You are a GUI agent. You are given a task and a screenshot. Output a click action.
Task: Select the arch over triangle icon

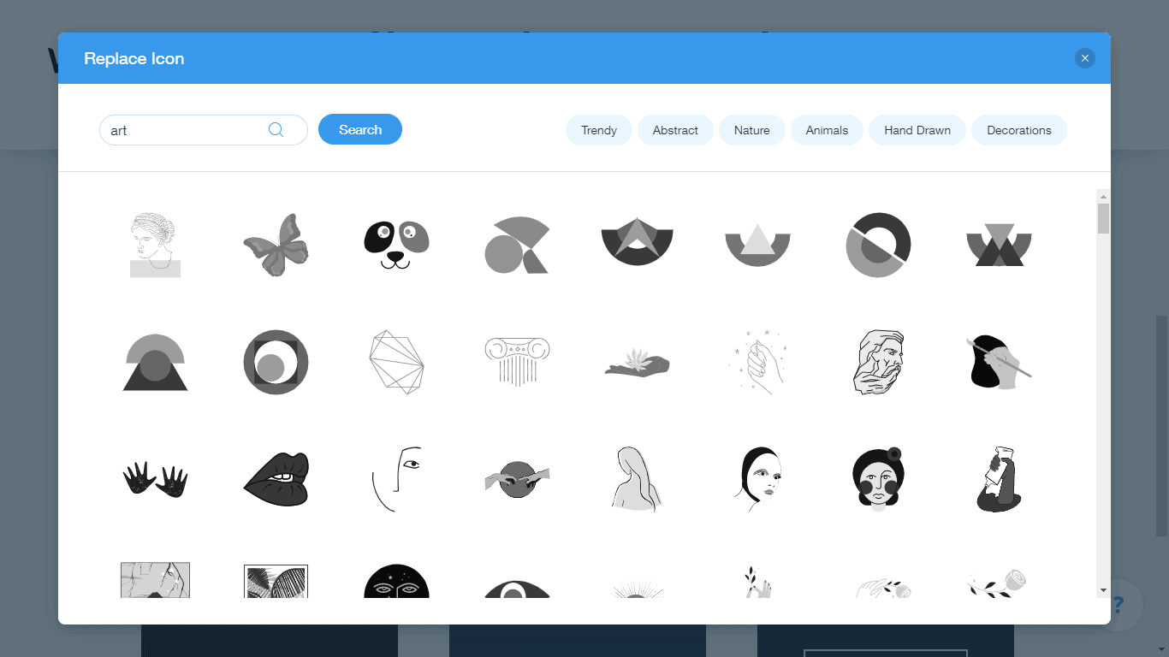point(155,362)
